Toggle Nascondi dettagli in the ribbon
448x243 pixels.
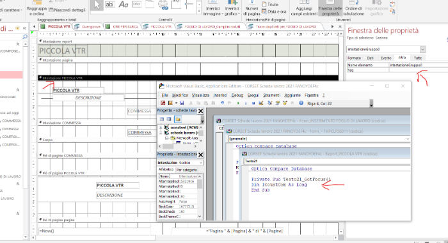[67, 10]
